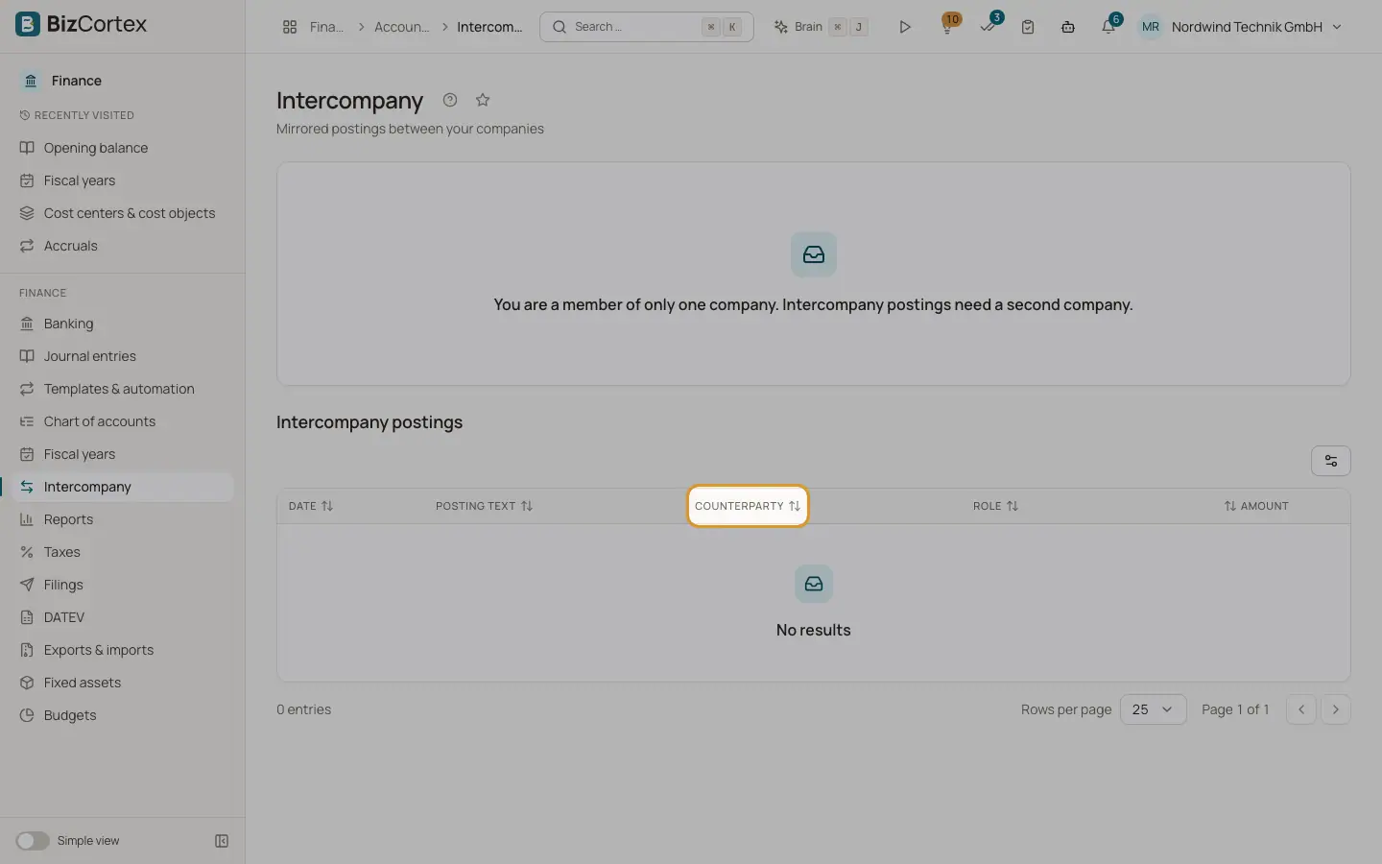Click the clipboard check icon in top bar
The image size is (1382, 864).
coord(1028,27)
